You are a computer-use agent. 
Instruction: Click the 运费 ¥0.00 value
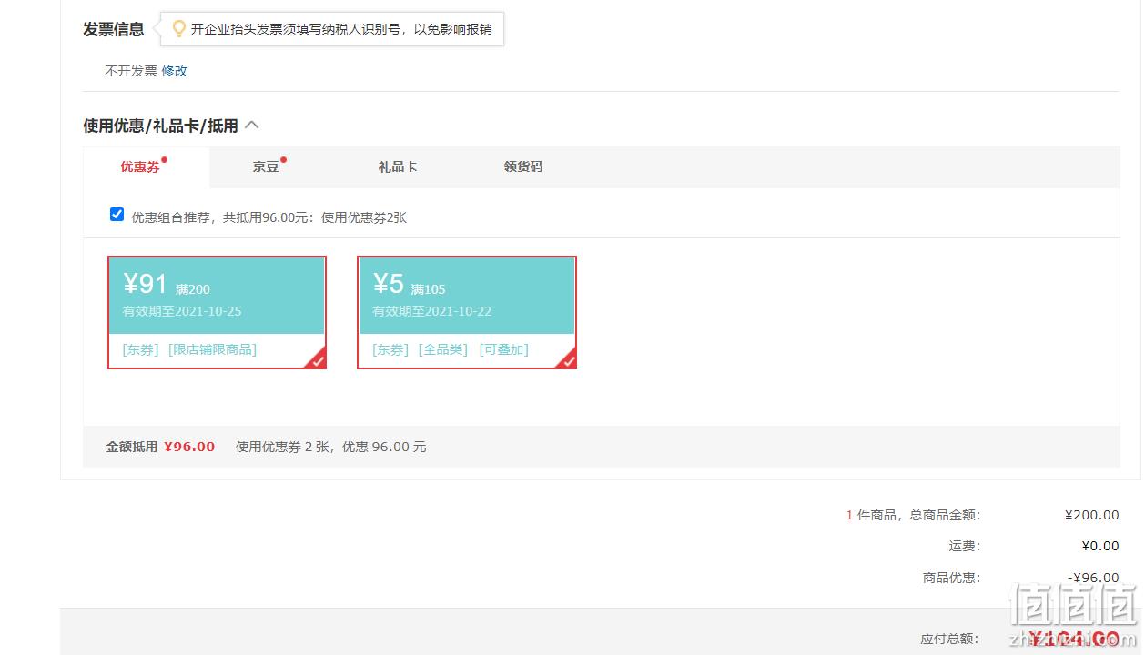pos(1100,546)
